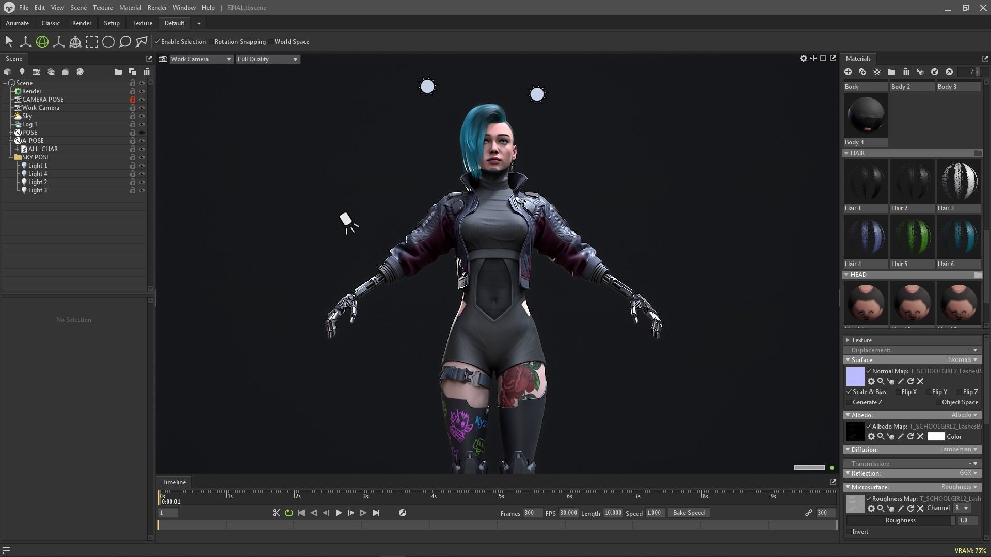Toggle visibility of POSE object
Screen dimensions: 991x557
[142, 133]
